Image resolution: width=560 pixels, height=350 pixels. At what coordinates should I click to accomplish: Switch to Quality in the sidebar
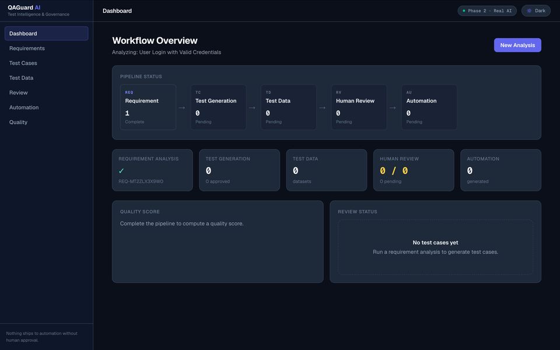pyautogui.click(x=47, y=122)
